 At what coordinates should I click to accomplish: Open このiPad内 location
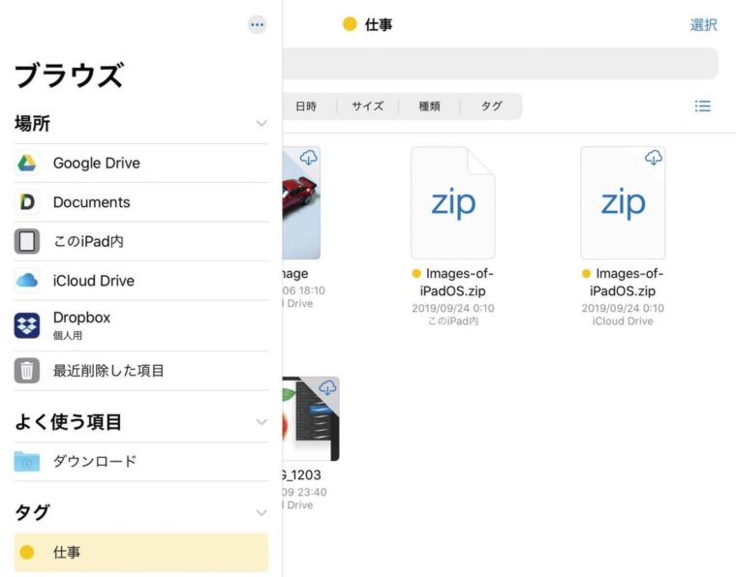[141, 241]
